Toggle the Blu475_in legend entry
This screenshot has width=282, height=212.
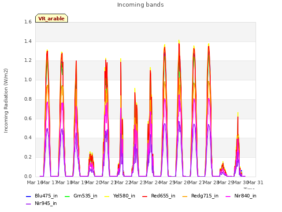click(x=42, y=196)
